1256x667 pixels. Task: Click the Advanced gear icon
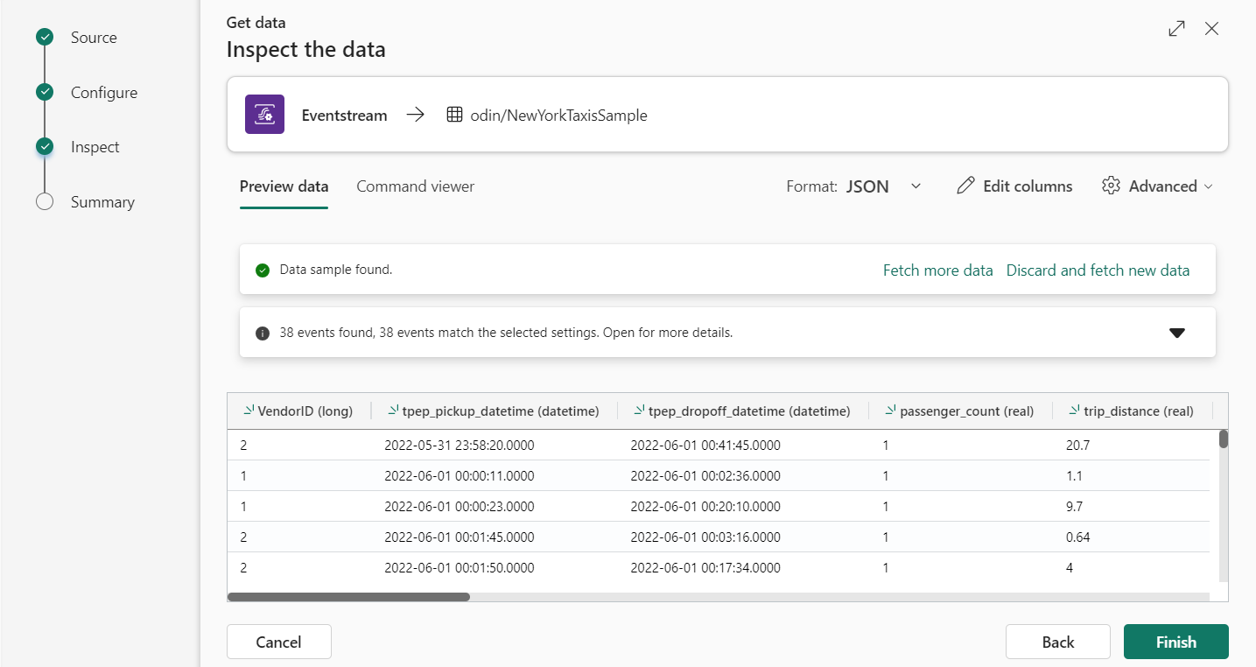pos(1111,186)
